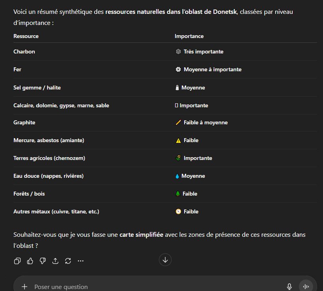Click the yellow warning icon beside 'Faible'
Viewport: 323px width, 291px height.
click(178, 140)
